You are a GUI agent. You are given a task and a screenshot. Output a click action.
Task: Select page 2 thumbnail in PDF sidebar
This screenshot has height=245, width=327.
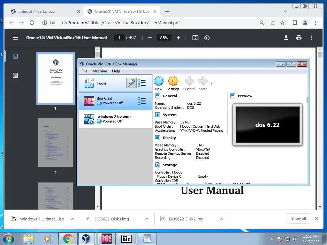point(56,143)
